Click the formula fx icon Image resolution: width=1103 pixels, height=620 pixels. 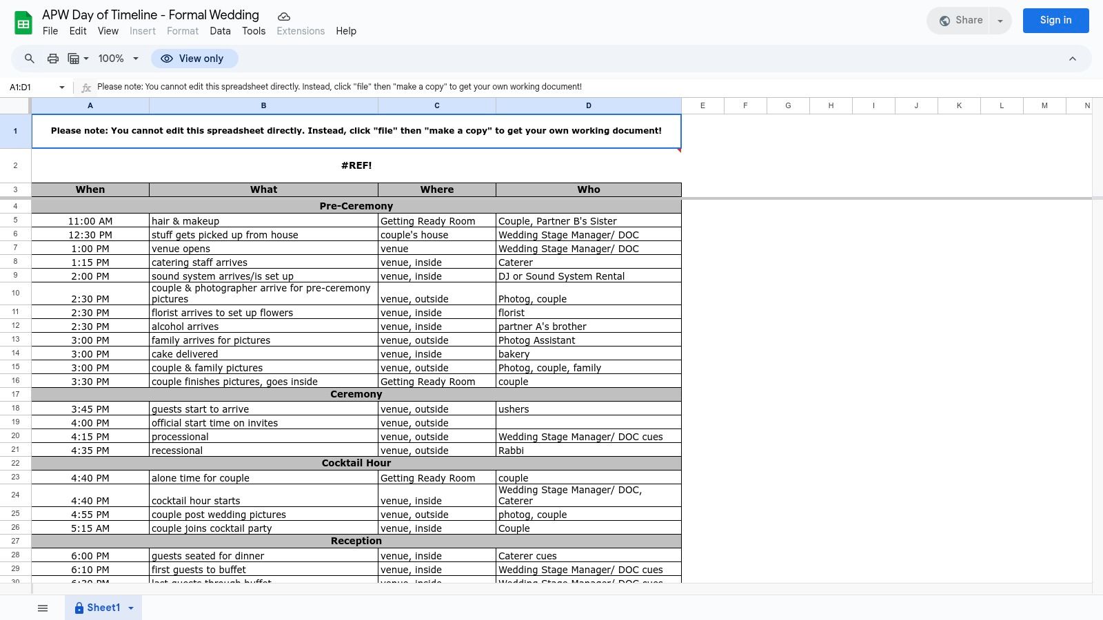(86, 87)
